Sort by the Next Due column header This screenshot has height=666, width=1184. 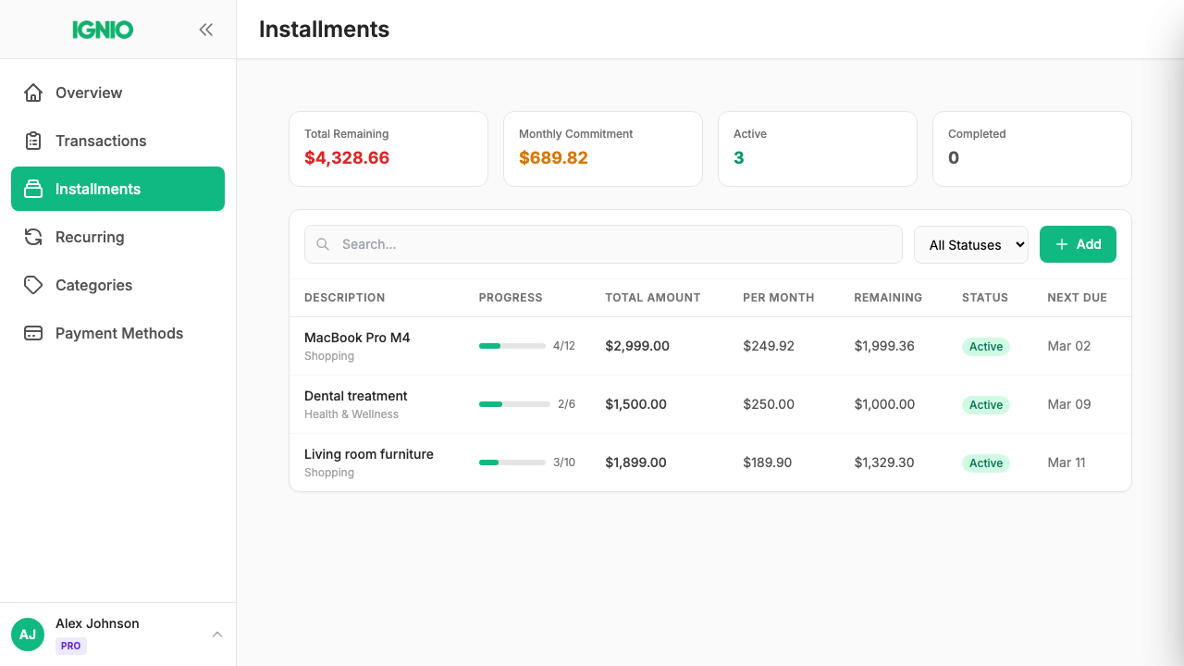(x=1077, y=298)
